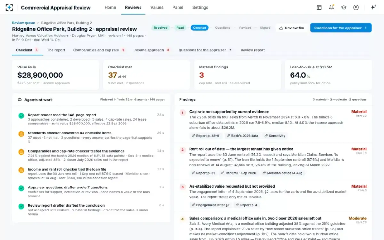Select the Received progress step
Image resolution: width=384 pixels, height=240 pixels.
[160, 28]
